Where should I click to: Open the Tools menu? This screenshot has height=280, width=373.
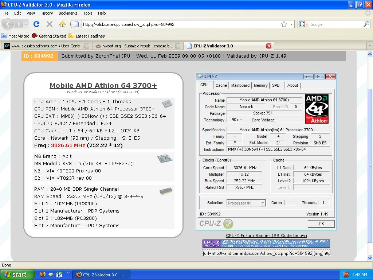[x=88, y=13]
